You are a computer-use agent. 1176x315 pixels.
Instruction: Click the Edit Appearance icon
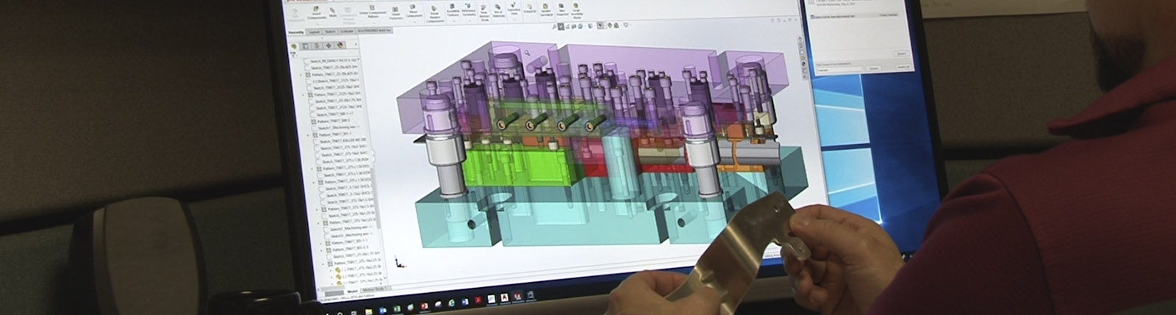[x=609, y=26]
